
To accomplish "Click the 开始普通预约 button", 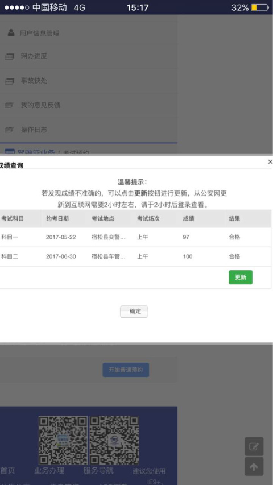I will [126, 370].
